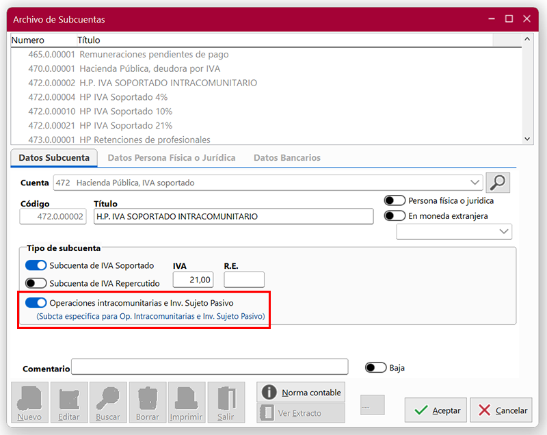
Task: Expand the Cuenta dropdown list
Action: pos(476,183)
